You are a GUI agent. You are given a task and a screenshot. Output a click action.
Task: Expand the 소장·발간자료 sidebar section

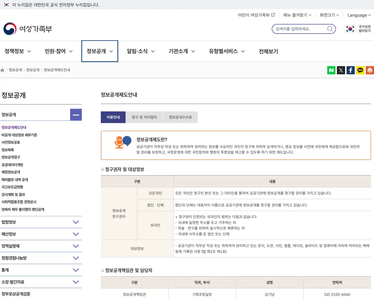tap(76, 282)
